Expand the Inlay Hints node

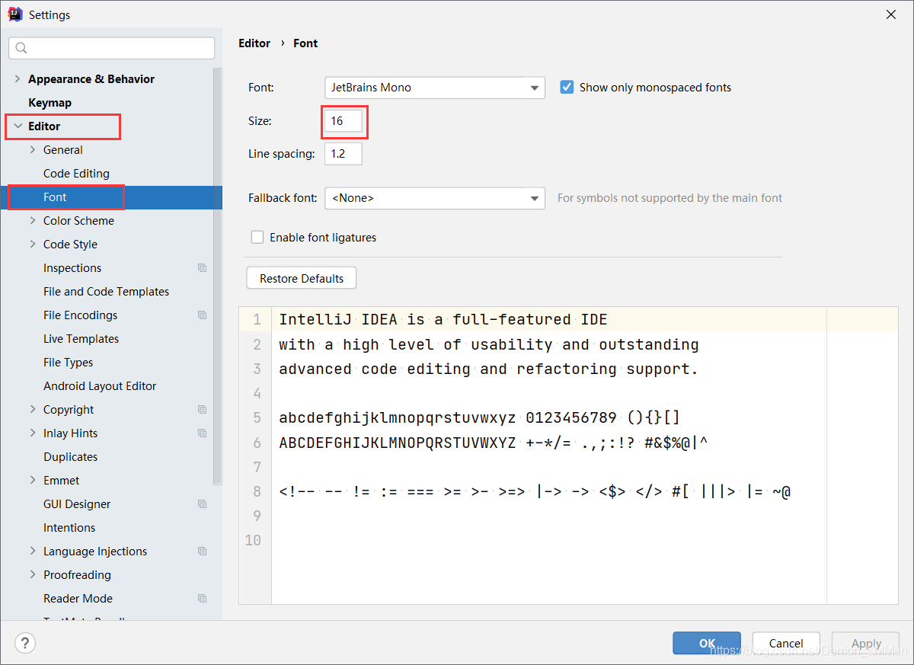point(33,433)
